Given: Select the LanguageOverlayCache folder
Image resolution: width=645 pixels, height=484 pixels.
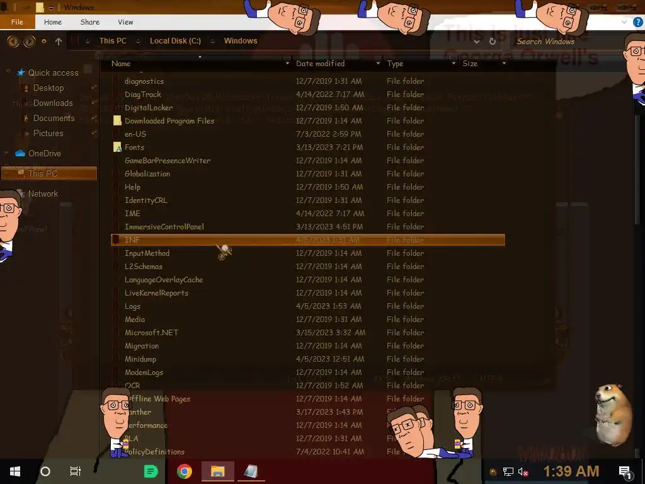Looking at the screenshot, I should click(x=164, y=279).
